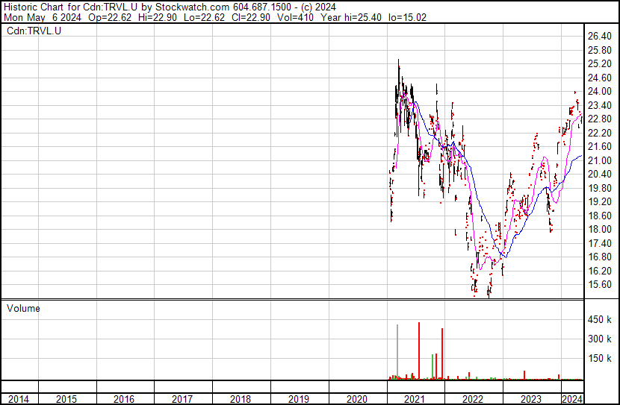
Task: Click the 25.20 price axis label
Action: click(x=599, y=64)
